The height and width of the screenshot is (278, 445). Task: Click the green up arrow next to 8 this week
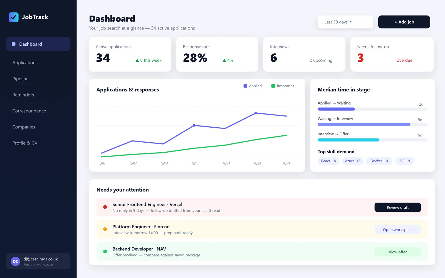coord(137,60)
